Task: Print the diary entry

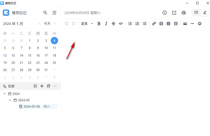Action: coord(183,13)
